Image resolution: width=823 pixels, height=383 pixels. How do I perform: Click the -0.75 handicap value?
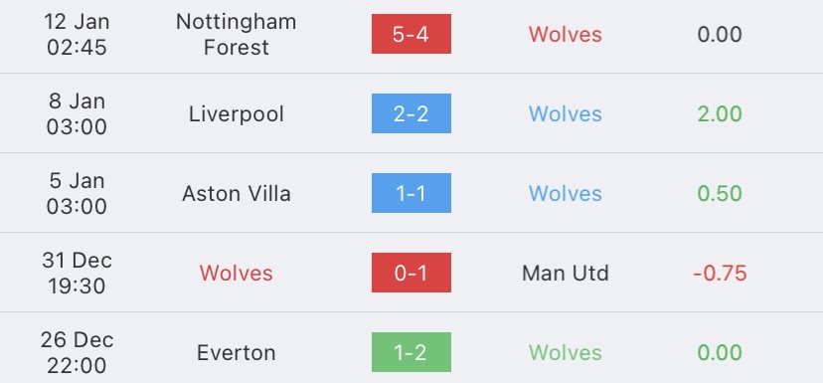720,274
